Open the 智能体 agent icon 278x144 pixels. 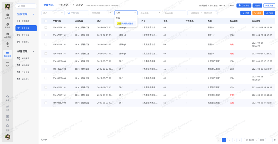(x=7, y=25)
